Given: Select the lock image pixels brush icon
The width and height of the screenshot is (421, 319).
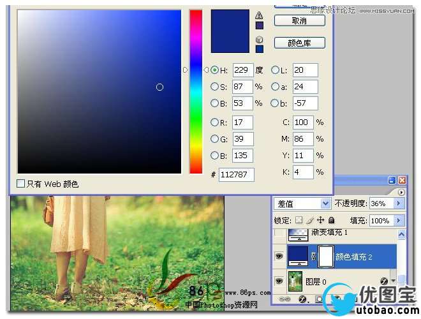Looking at the screenshot, I should pyautogui.click(x=310, y=220).
